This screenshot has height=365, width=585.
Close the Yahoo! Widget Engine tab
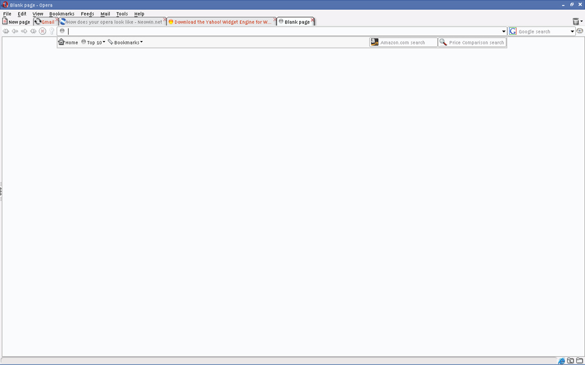click(x=275, y=19)
